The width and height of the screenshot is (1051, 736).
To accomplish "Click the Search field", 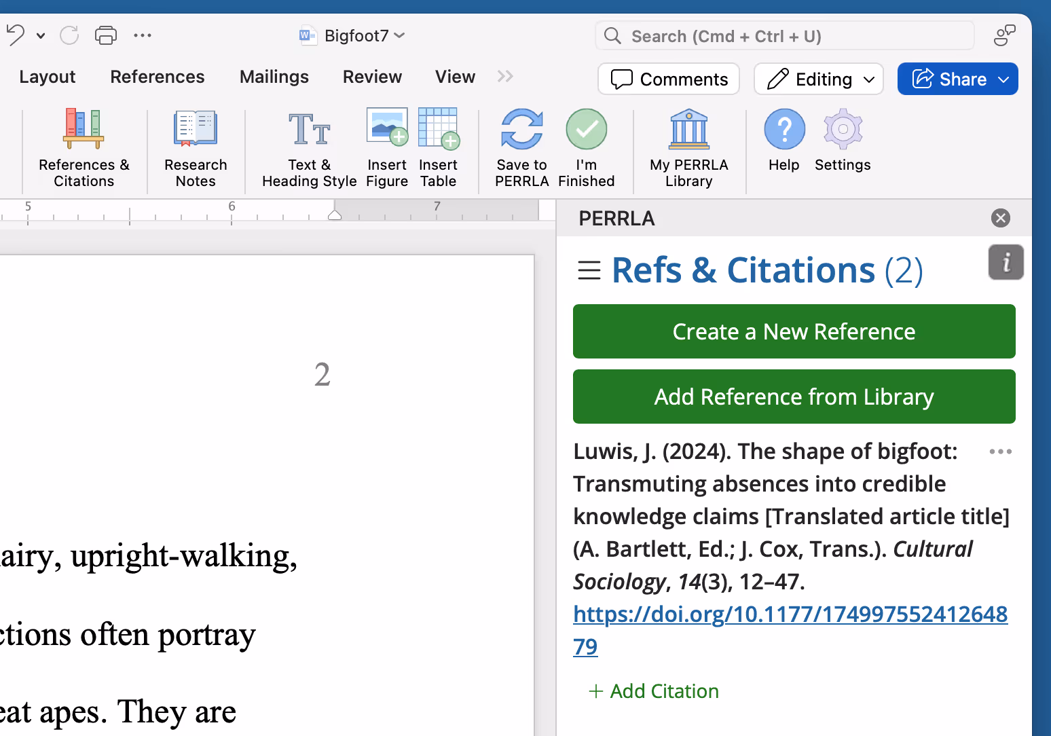I will point(785,35).
